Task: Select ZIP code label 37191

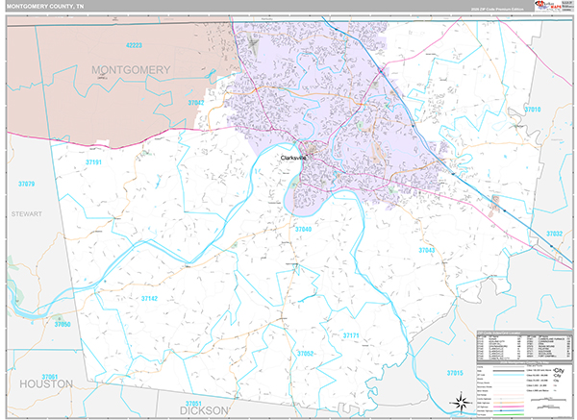Action: 93,162
